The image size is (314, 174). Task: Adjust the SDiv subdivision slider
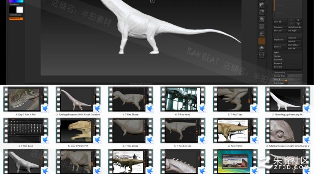click(281, 79)
